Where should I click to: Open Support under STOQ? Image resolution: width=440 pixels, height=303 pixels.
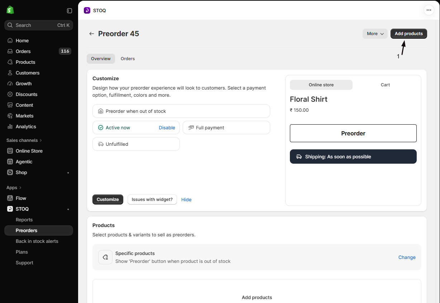coord(24,263)
